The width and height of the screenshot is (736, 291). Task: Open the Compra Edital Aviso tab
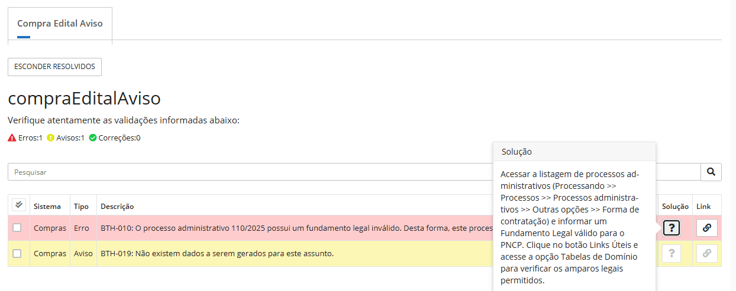[60, 24]
